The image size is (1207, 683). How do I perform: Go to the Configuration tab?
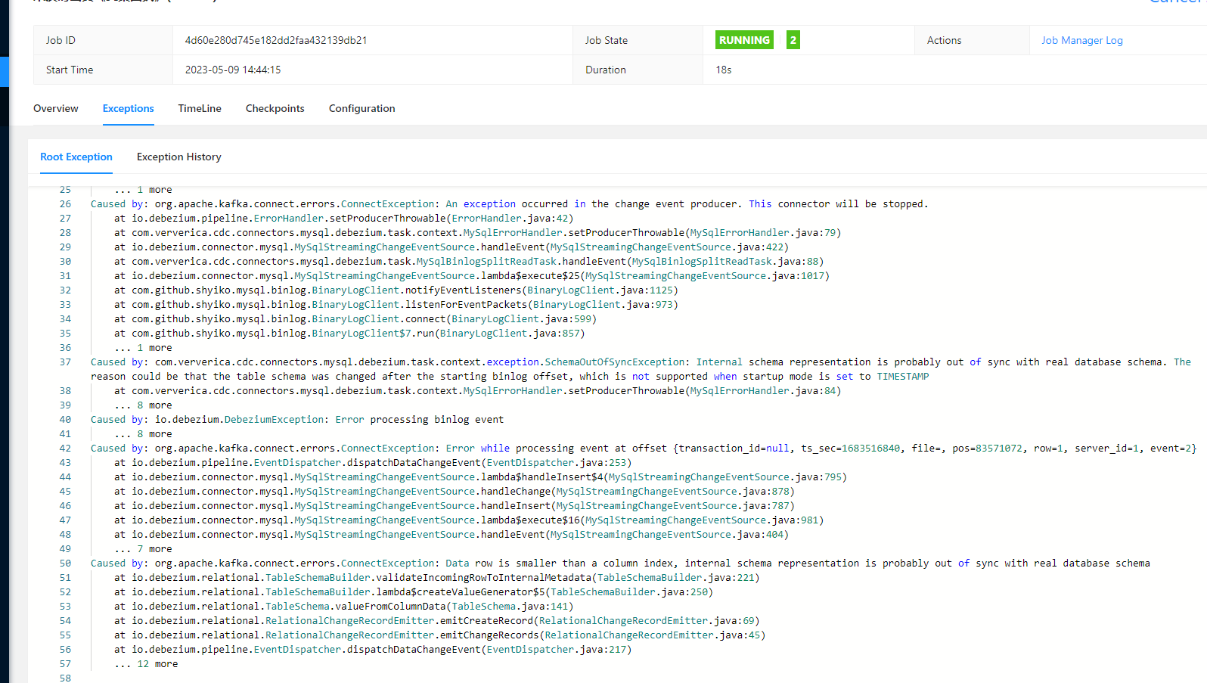click(x=361, y=108)
